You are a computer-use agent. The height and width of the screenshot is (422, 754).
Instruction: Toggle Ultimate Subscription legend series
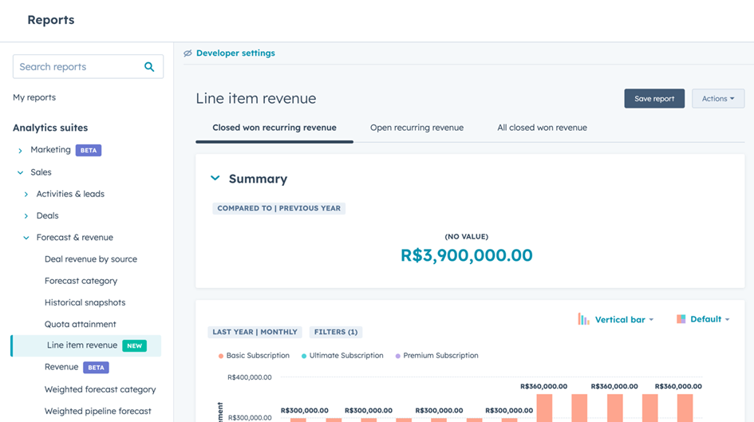(x=342, y=356)
